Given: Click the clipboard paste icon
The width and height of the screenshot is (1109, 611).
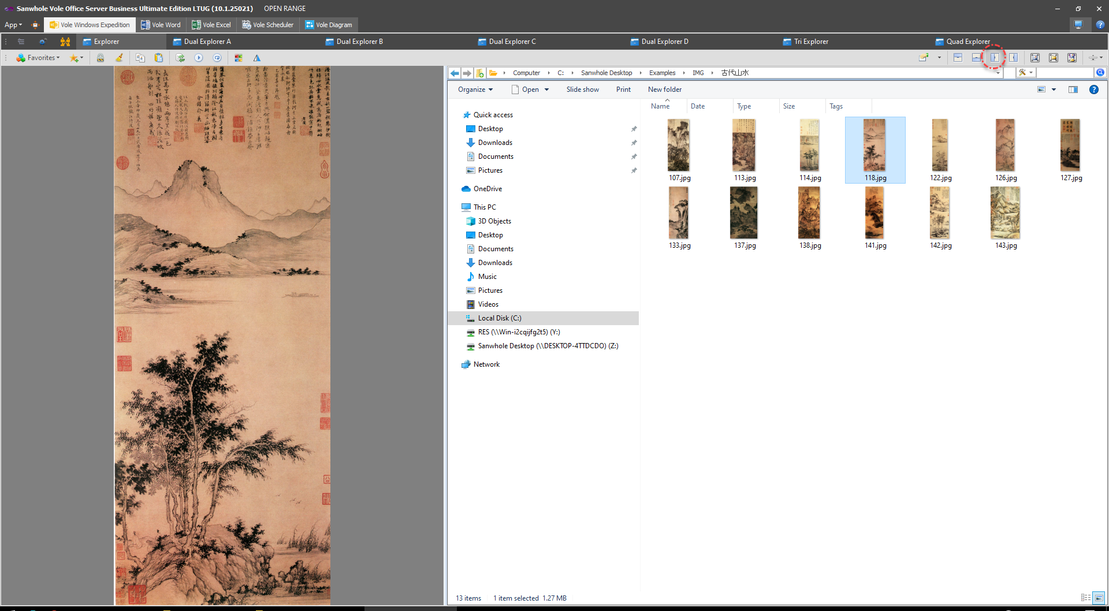Looking at the screenshot, I should (159, 58).
